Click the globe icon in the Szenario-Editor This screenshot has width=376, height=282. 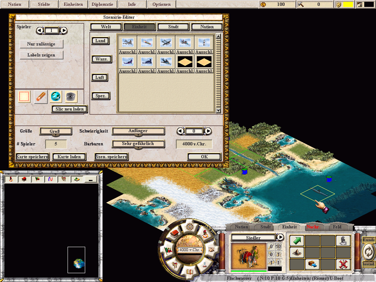pyautogui.click(x=55, y=96)
